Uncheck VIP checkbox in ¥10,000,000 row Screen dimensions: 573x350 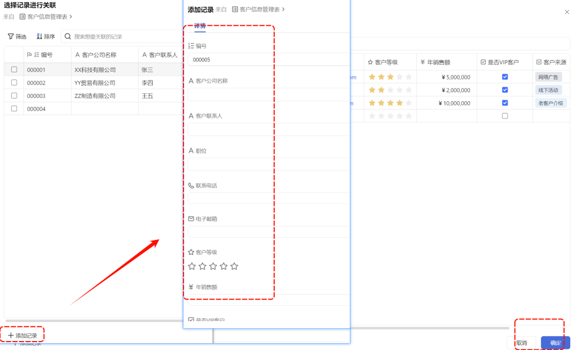point(505,103)
